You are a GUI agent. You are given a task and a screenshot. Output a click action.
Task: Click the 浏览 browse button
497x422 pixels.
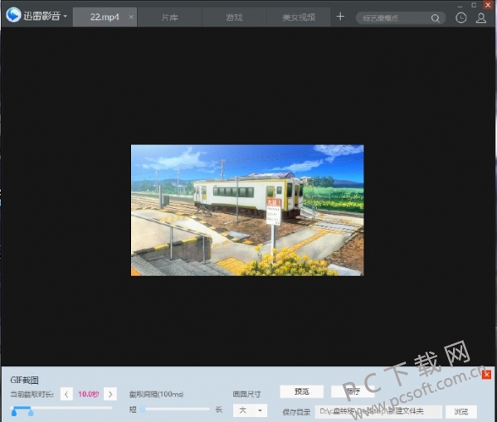(461, 411)
